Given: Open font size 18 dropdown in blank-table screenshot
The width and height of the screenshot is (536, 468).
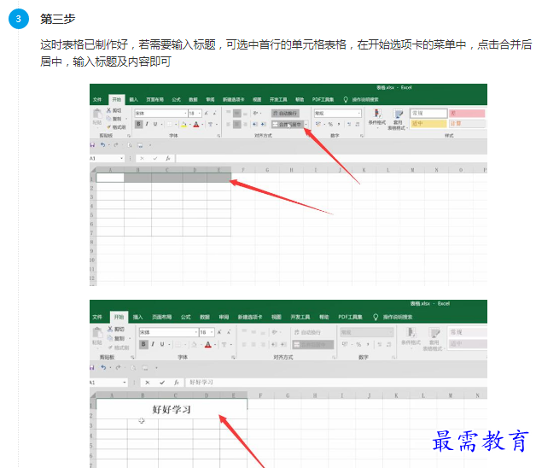Looking at the screenshot, I should (199, 113).
